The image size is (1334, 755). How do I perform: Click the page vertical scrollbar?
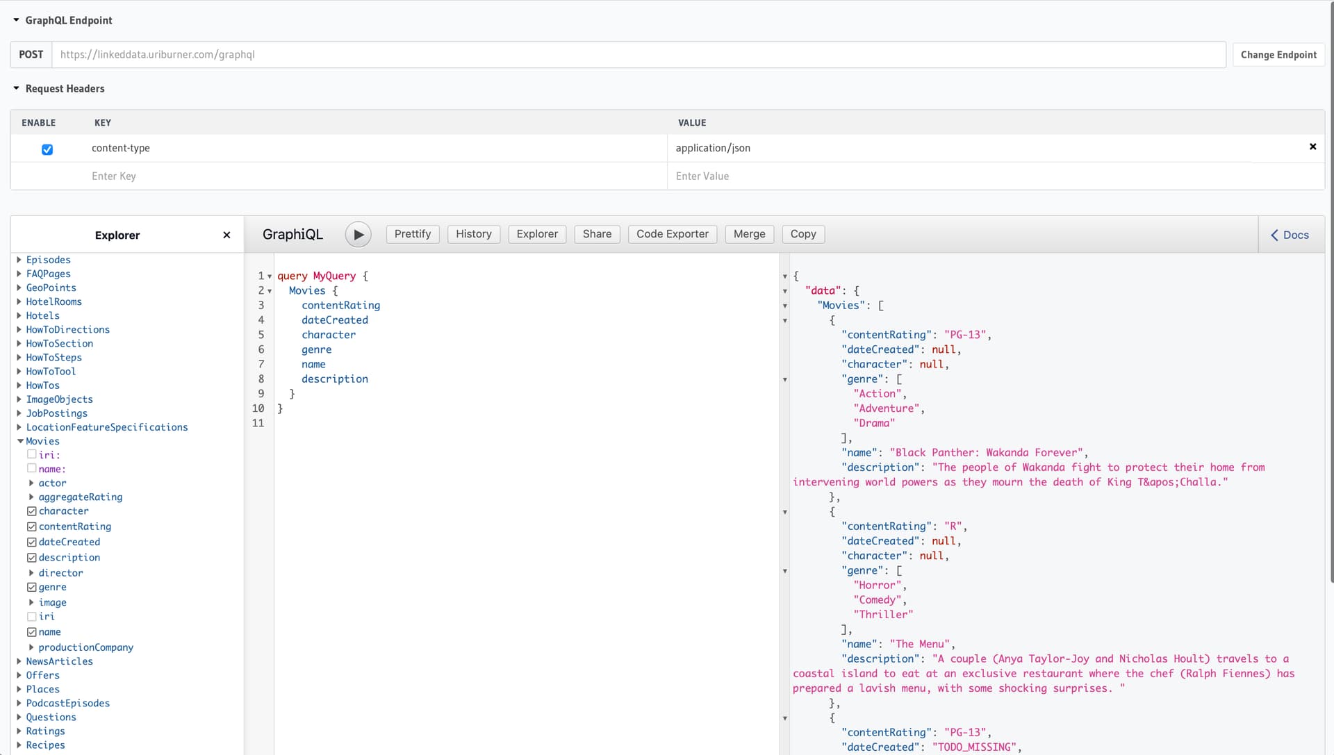click(x=1331, y=292)
